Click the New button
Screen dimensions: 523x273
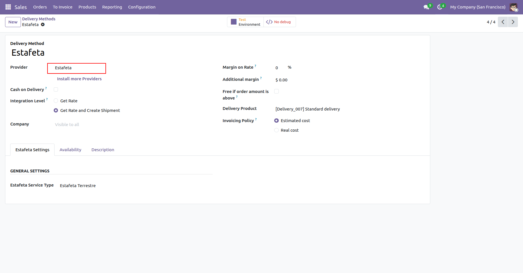tap(13, 22)
